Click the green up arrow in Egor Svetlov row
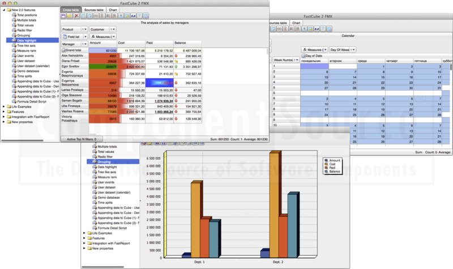 [x=176, y=66]
